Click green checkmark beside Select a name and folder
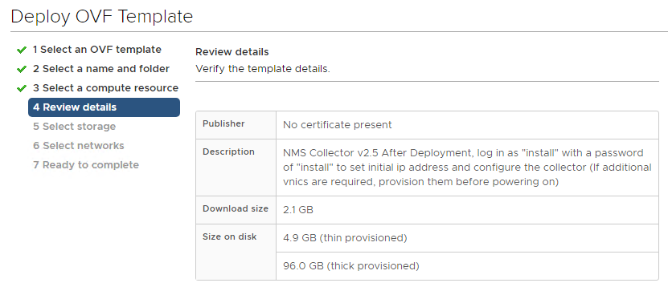668x295 pixels. pos(21,69)
